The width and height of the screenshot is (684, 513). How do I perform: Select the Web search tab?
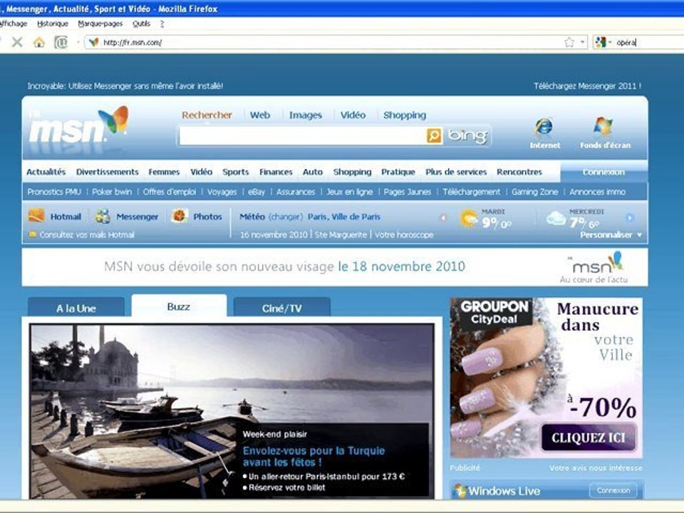[260, 115]
